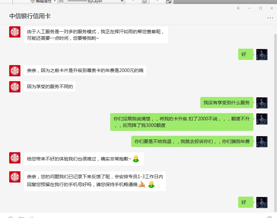Close the 中信银行信用卡 chat window
This screenshot has width=277, height=218.
click(272, 8)
